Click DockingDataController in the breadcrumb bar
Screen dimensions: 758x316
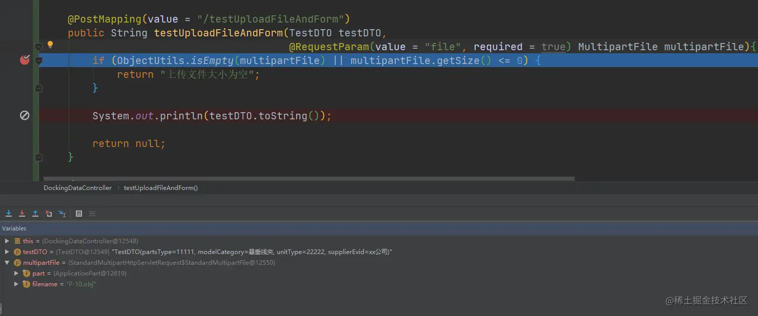point(77,187)
